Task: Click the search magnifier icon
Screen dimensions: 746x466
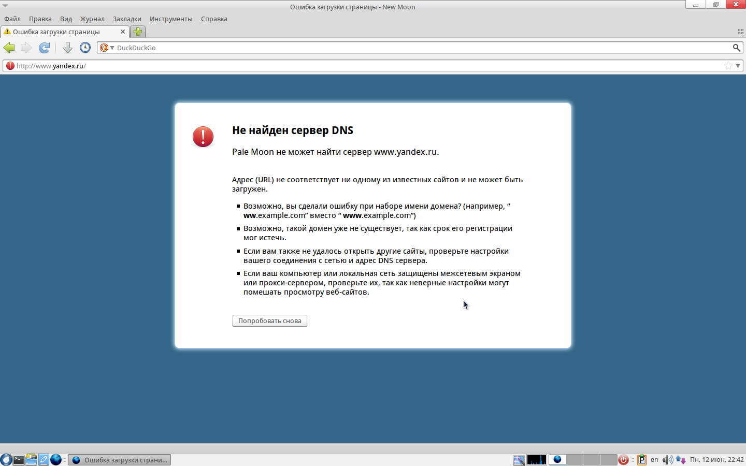Action: tap(736, 48)
